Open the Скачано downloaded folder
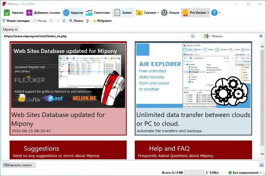Viewport: 266px width, 176px height. (146, 13)
